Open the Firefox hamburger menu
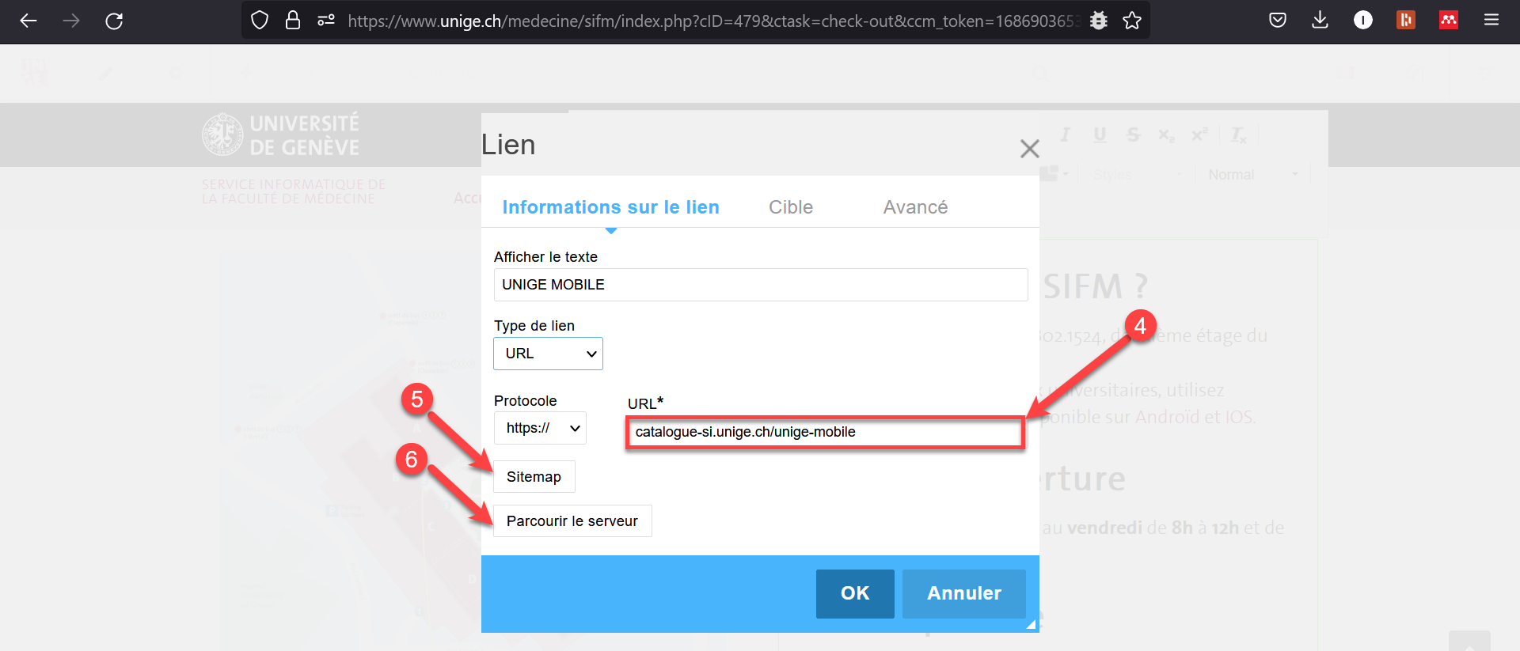Screen dimensions: 1520x651 click(x=1491, y=21)
